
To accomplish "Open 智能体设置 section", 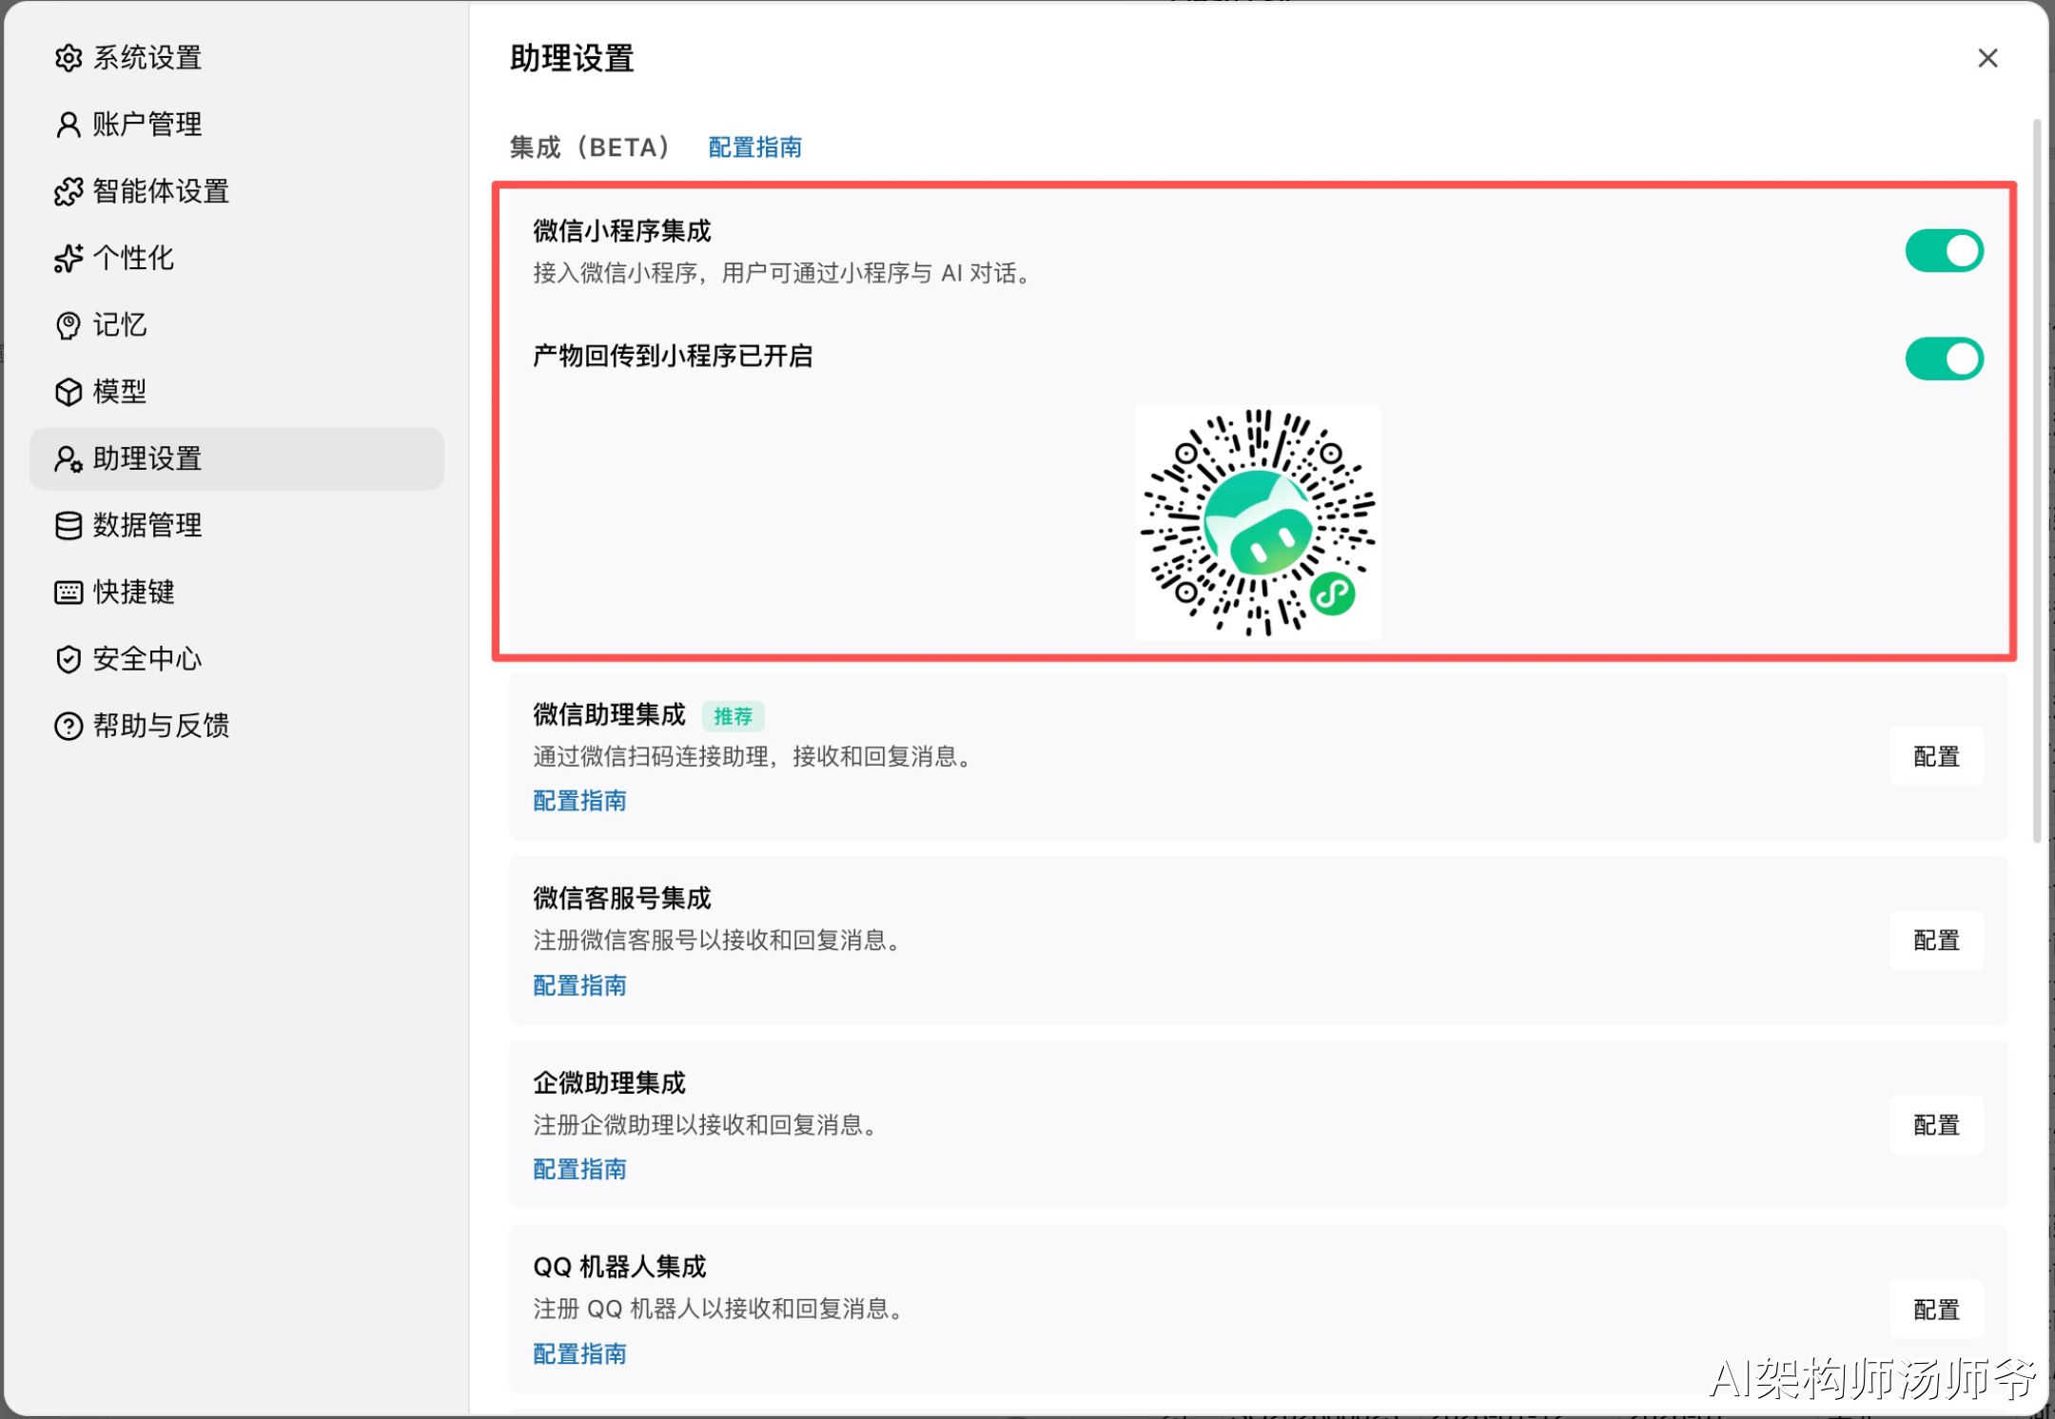I will tap(237, 191).
